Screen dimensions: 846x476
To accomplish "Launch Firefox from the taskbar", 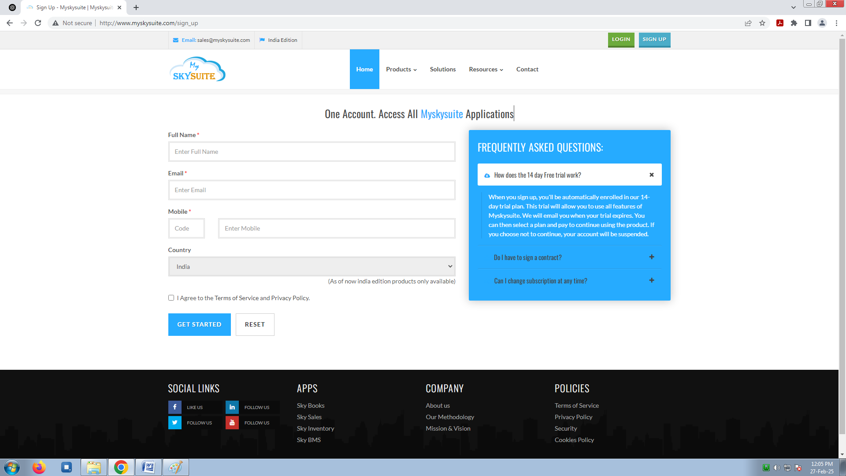I will pyautogui.click(x=39, y=467).
